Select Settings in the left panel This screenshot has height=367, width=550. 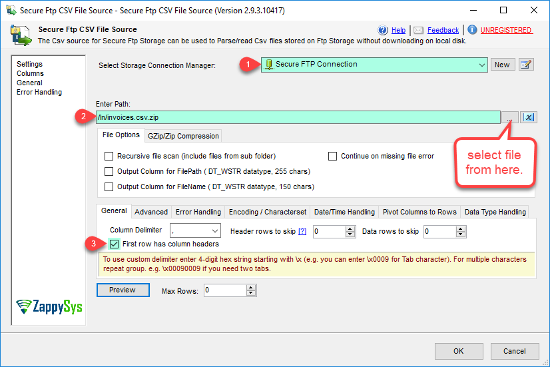click(29, 64)
